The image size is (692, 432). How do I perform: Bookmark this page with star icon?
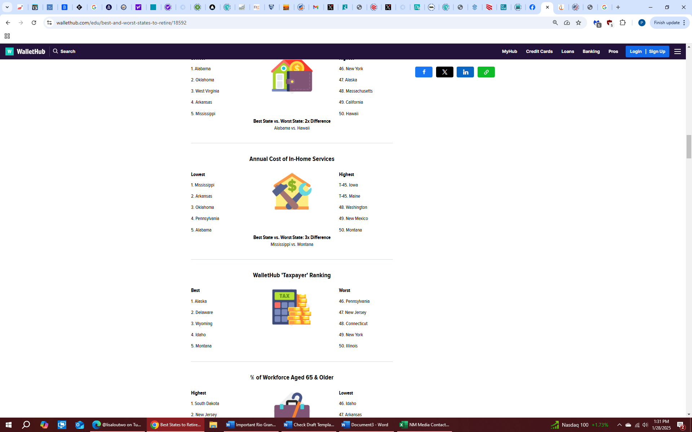(x=578, y=23)
